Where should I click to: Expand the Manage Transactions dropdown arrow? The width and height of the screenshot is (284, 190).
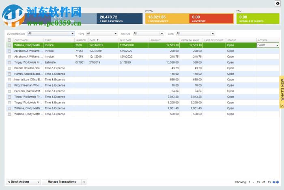(x=84, y=182)
